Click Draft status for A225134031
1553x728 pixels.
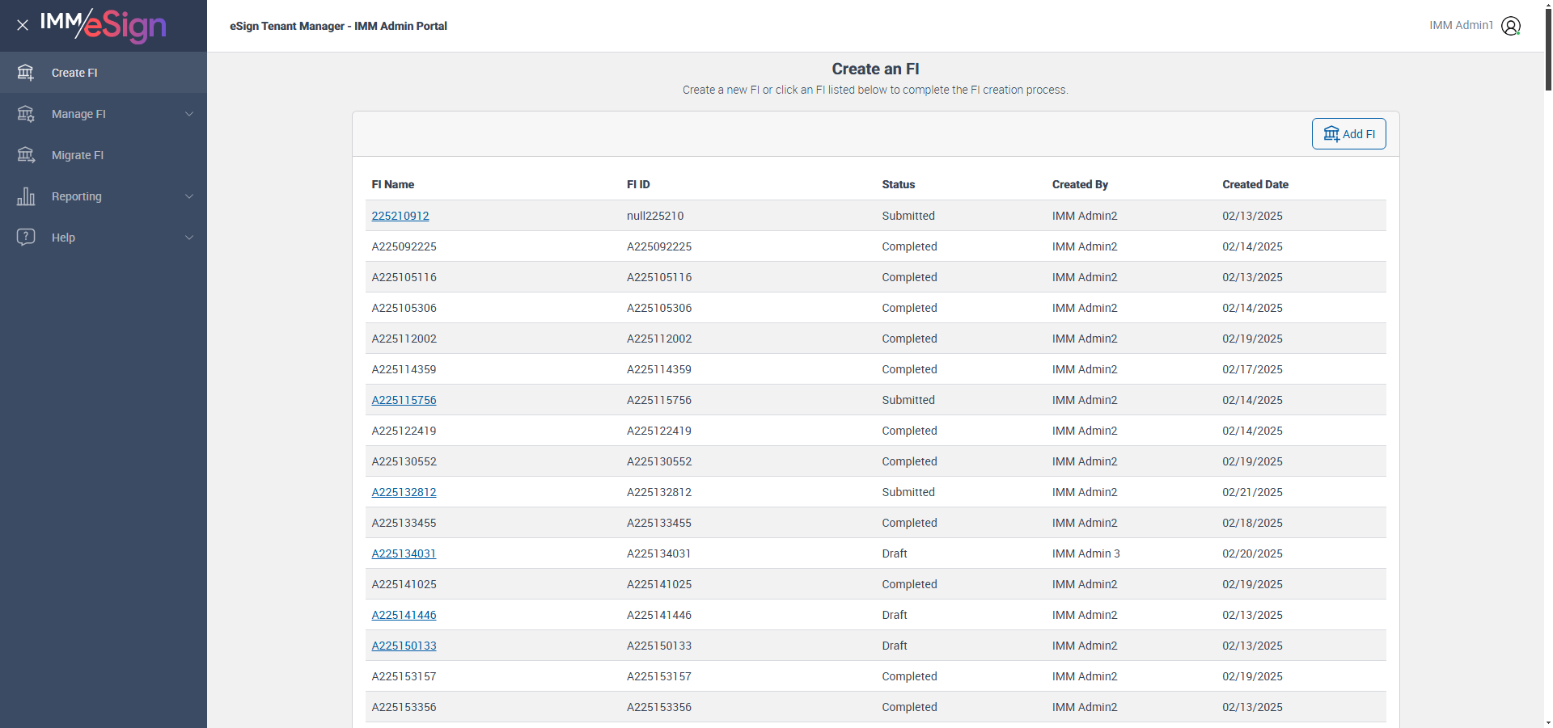click(895, 553)
